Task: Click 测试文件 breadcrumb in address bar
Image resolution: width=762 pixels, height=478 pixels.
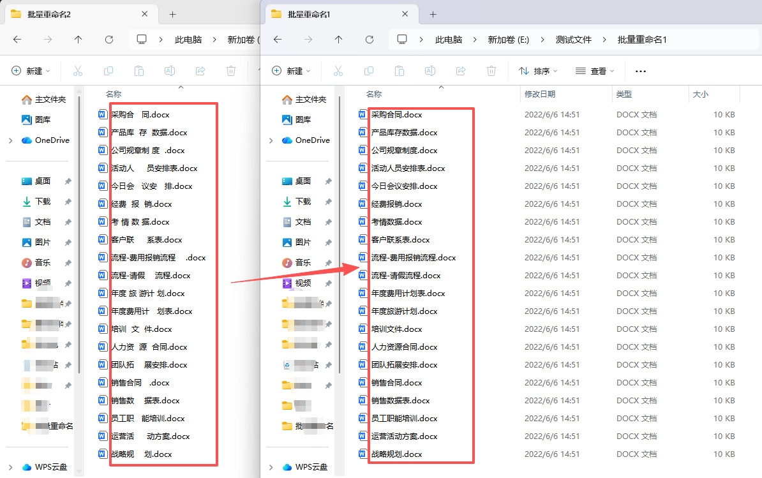Action: click(x=574, y=40)
